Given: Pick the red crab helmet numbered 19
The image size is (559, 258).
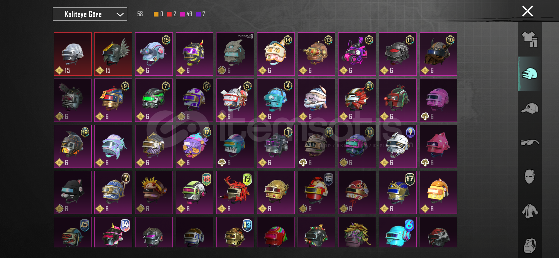Looking at the screenshot, I should pos(235,192).
